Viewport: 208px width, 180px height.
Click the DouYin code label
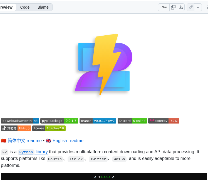point(55,159)
